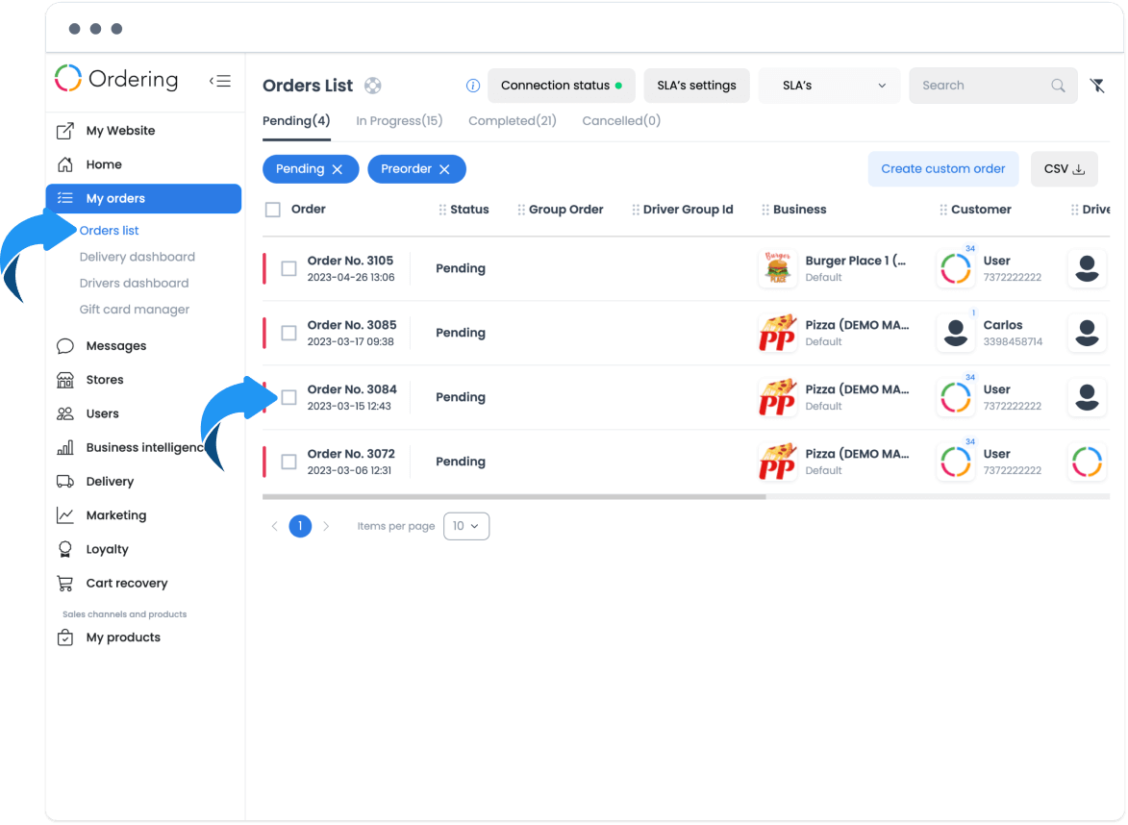
Task: Collapse the sidebar menu icon
Action: click(220, 81)
